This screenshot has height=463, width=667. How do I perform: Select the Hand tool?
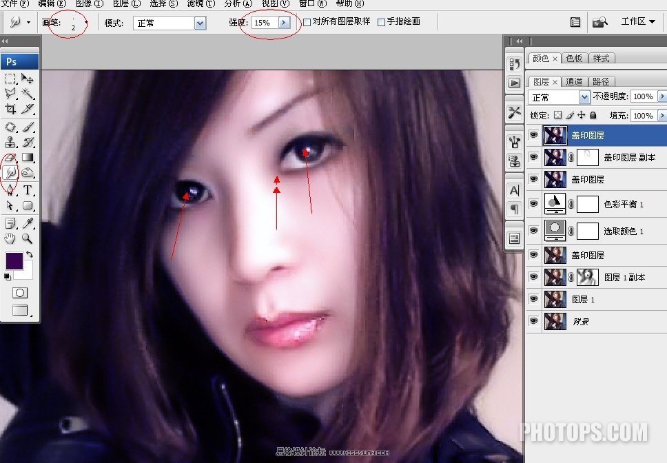pyautogui.click(x=10, y=238)
